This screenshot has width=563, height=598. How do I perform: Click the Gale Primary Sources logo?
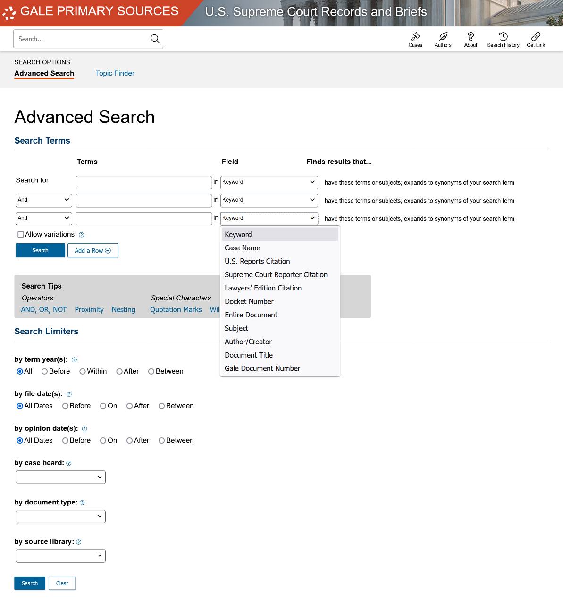91,12
